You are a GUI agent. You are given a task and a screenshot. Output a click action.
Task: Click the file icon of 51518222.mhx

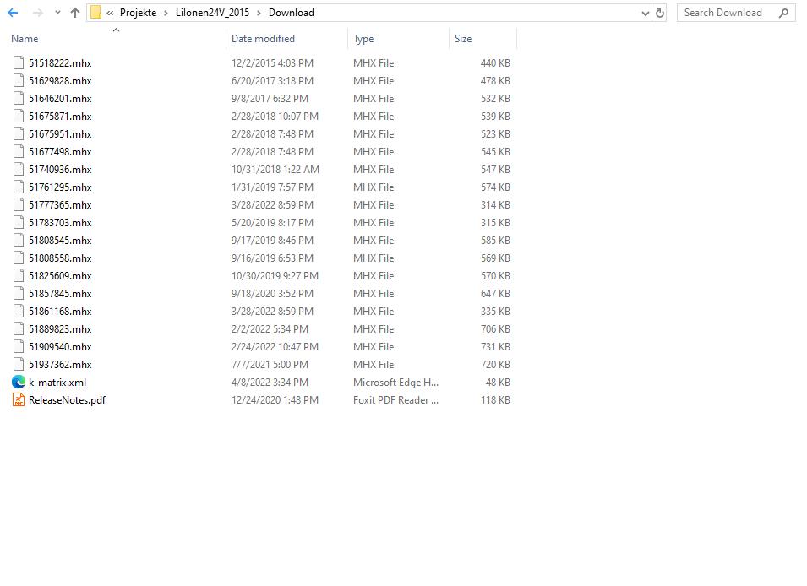[19, 62]
